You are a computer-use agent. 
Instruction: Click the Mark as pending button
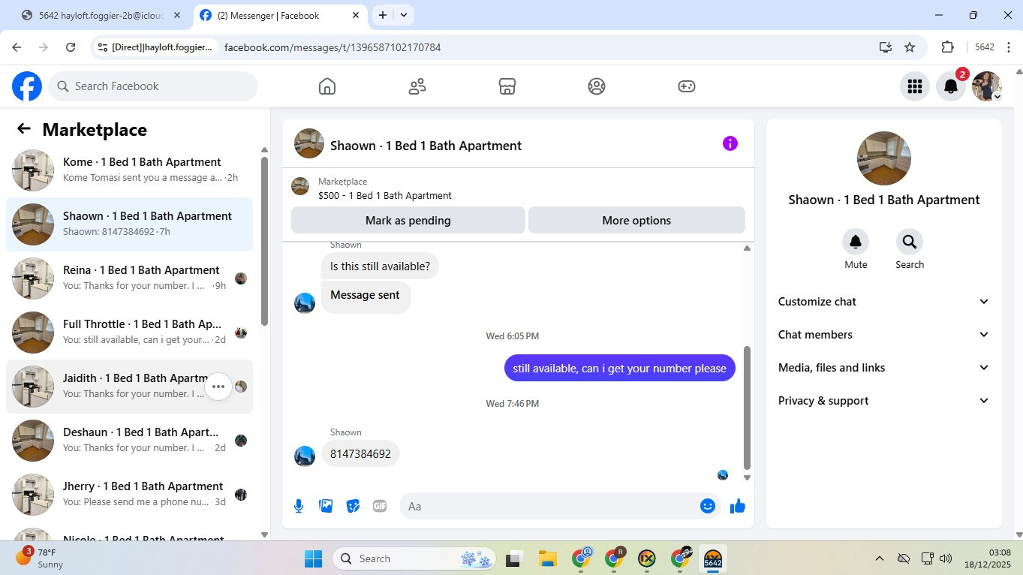coord(408,221)
